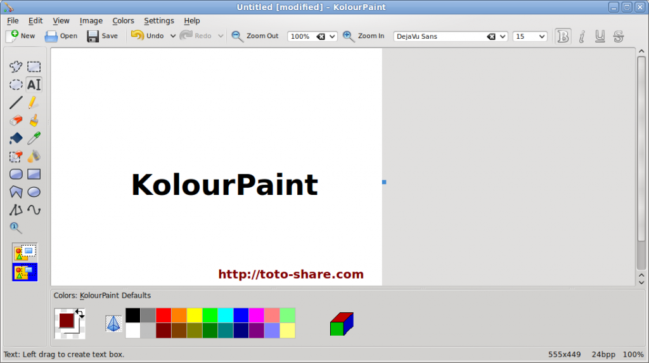649x363 pixels.
Task: Select the free-form selection tool
Action: click(16, 67)
